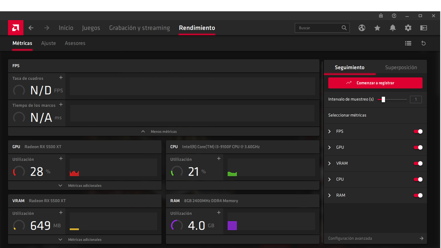Viewport: 441px width, 248px height.
Task: Toggle the sidebar panel layout icon
Action: click(x=424, y=28)
